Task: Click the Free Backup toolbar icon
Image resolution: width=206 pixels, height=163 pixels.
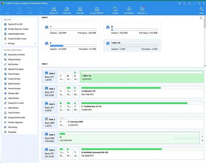Action: [x=129, y=10]
